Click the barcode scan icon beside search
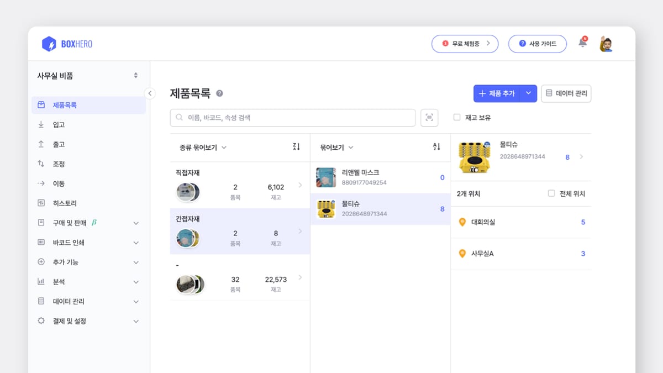The height and width of the screenshot is (373, 663). point(429,118)
